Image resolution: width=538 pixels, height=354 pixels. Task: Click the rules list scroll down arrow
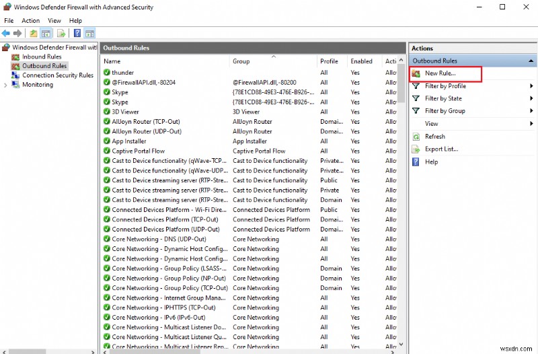tap(401, 344)
